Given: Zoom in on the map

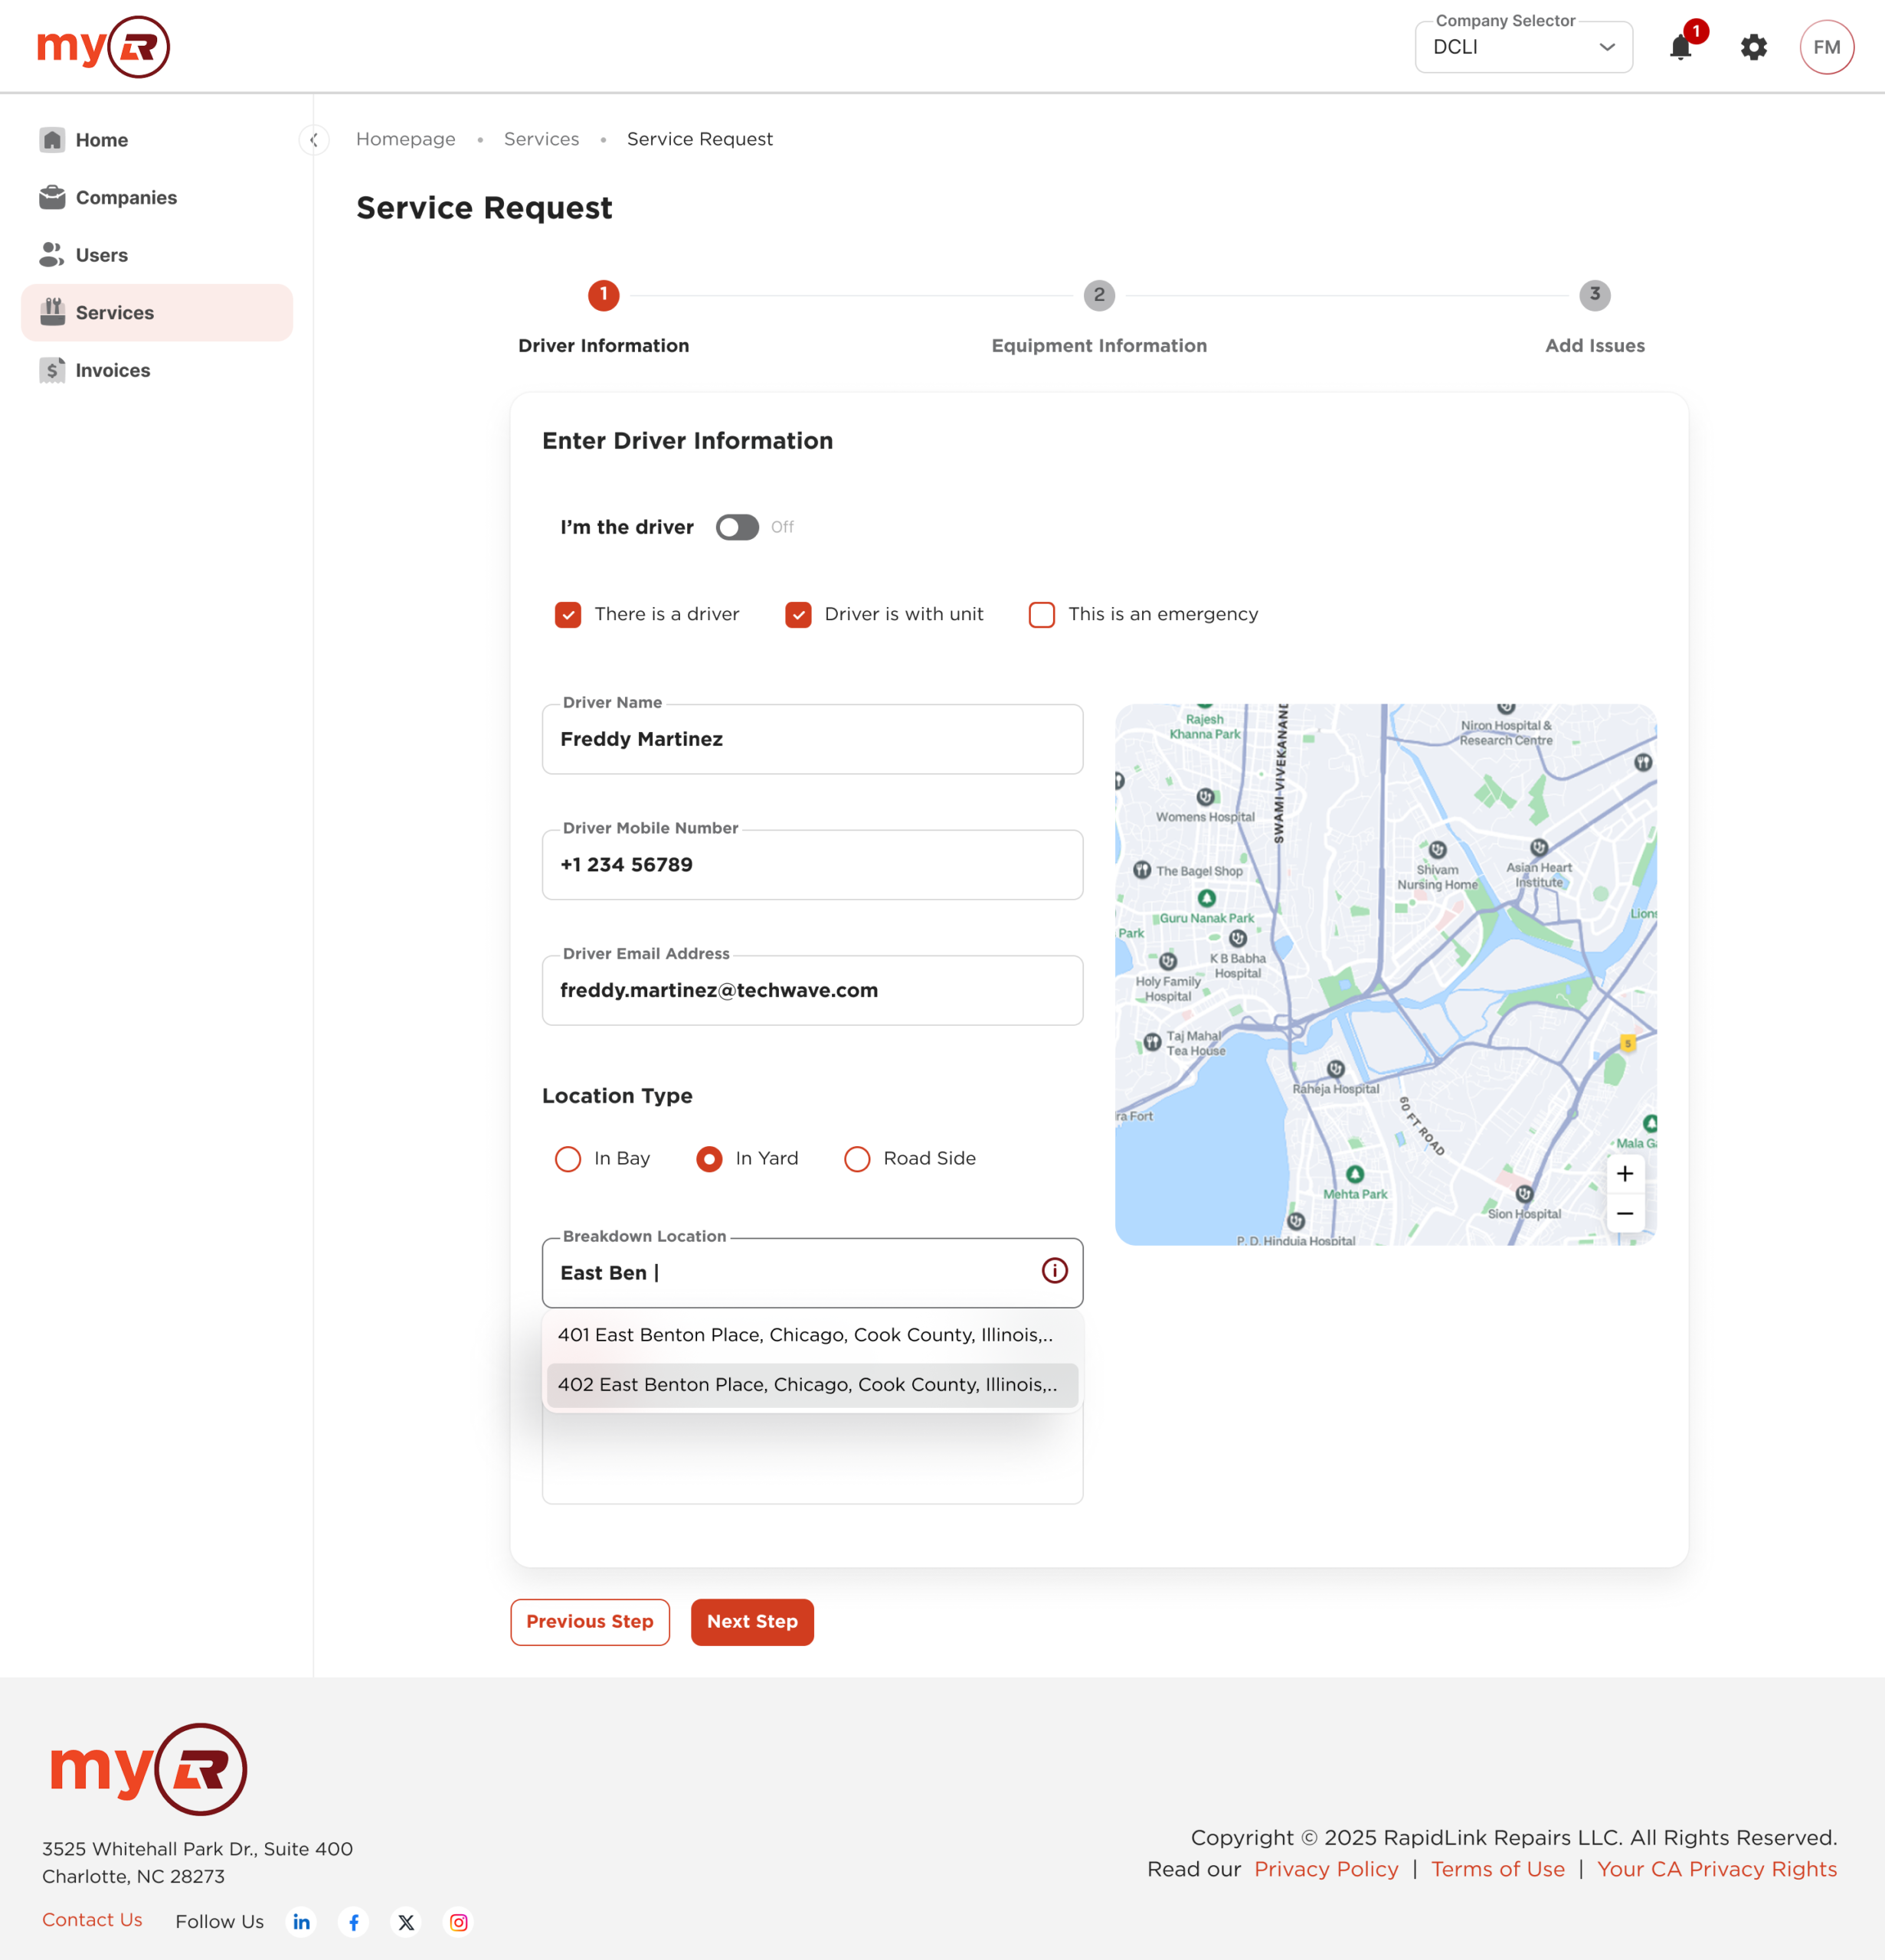Looking at the screenshot, I should (1625, 1173).
